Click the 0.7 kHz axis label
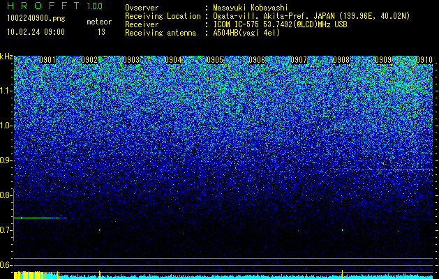439x279 pixels. point(6,230)
